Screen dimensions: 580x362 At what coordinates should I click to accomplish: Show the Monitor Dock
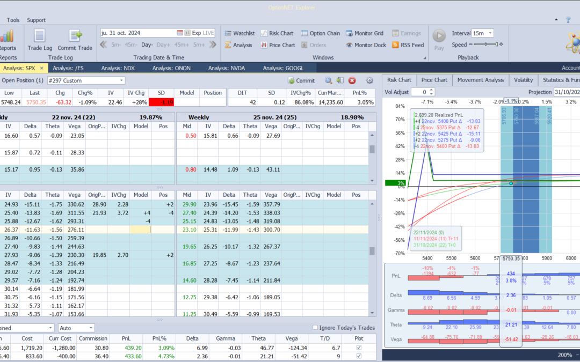tap(366, 45)
